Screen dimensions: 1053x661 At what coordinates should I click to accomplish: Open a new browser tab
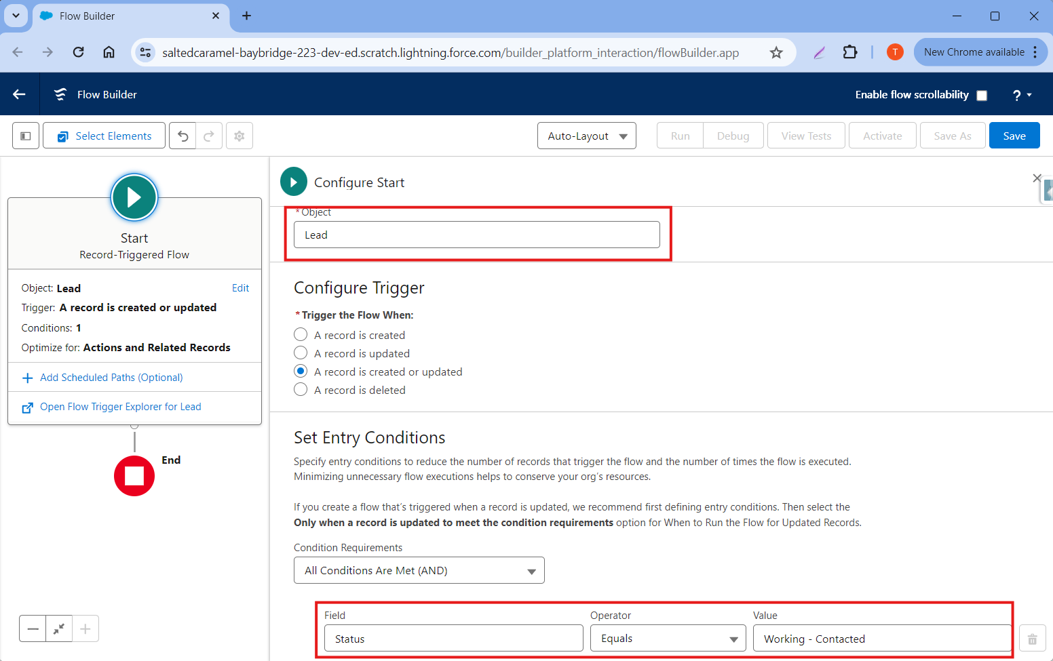pos(246,16)
